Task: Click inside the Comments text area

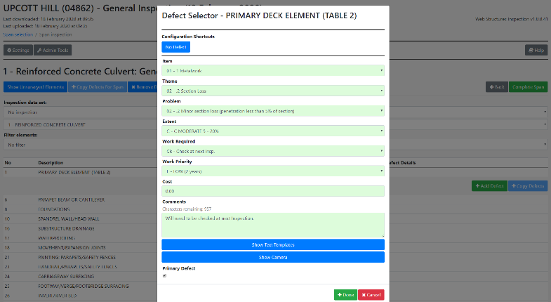Action: (x=273, y=225)
